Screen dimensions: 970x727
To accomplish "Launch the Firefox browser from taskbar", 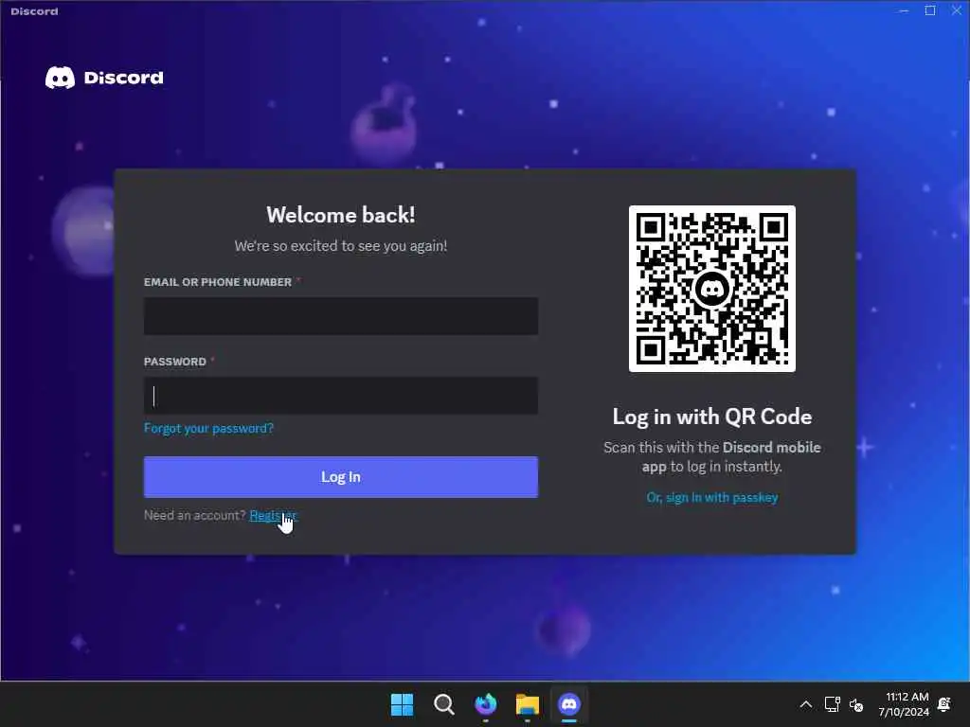I will (x=486, y=704).
